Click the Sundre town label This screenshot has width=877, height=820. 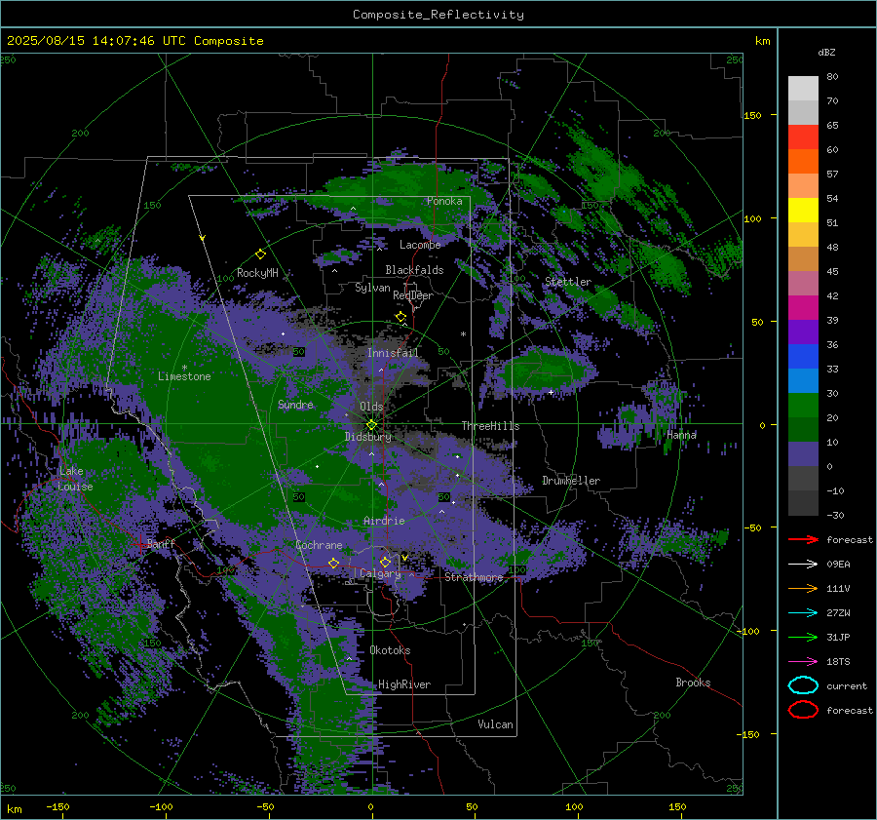295,405
